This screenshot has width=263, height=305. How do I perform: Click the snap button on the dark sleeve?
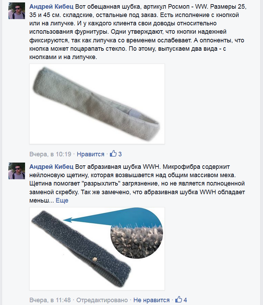click(x=95, y=259)
